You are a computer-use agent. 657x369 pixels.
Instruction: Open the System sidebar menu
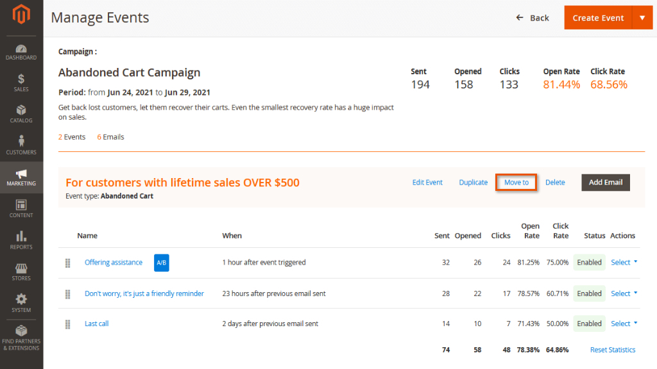21,303
